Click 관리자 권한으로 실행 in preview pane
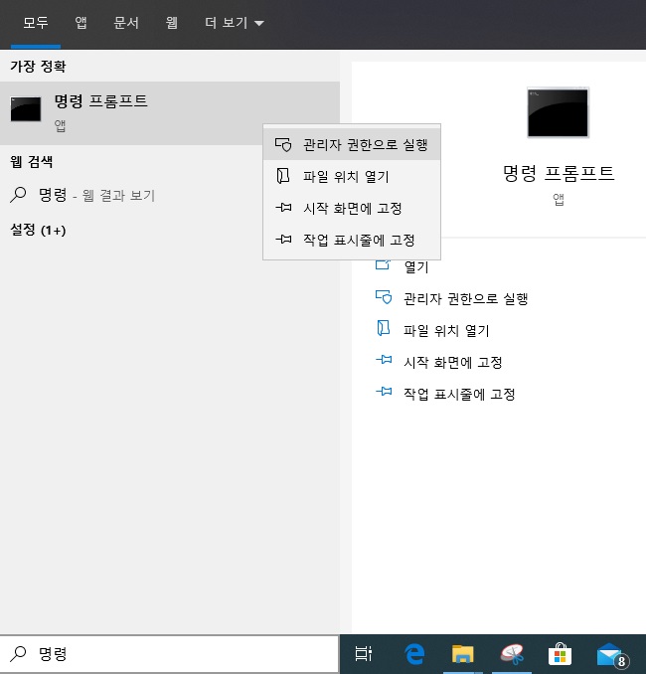 coord(465,299)
